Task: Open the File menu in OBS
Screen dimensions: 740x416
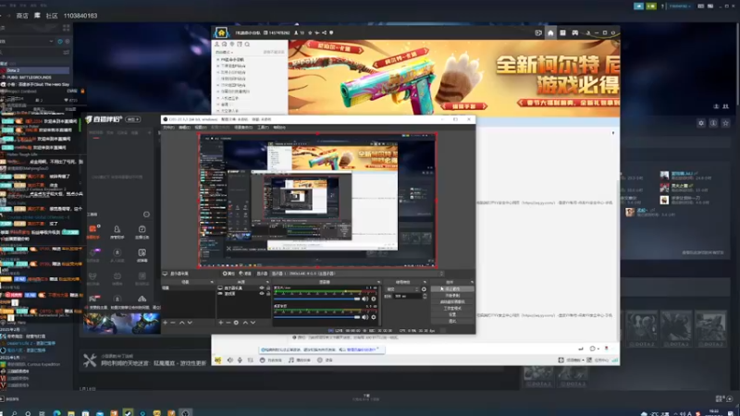Action: coord(169,128)
